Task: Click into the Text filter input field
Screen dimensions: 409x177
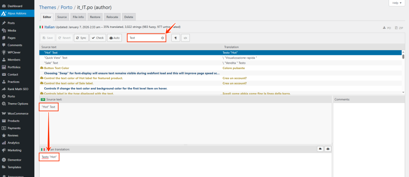Action: pos(144,38)
